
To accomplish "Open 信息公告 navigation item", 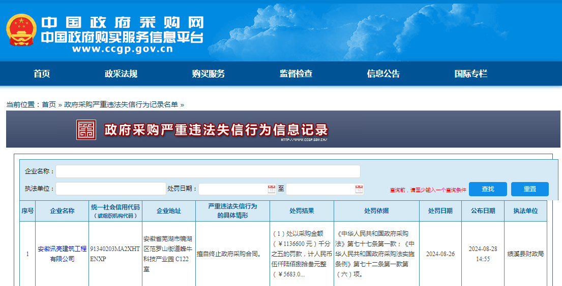I will coord(383,74).
